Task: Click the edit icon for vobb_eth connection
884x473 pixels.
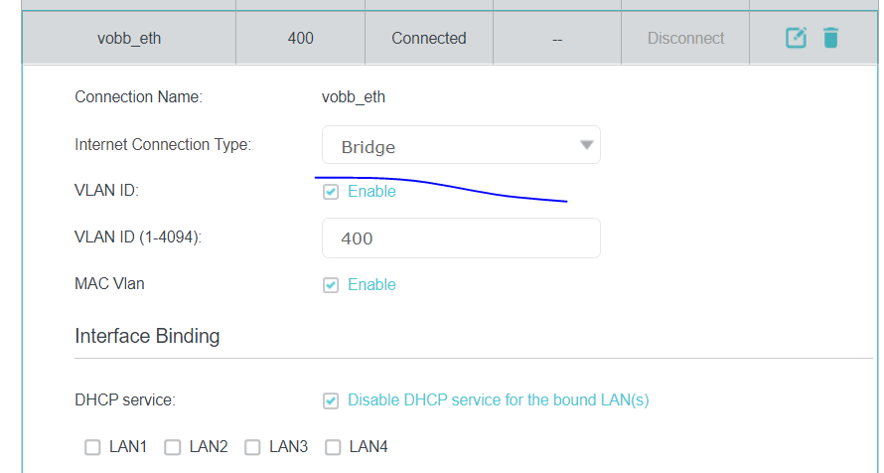Action: [x=796, y=38]
